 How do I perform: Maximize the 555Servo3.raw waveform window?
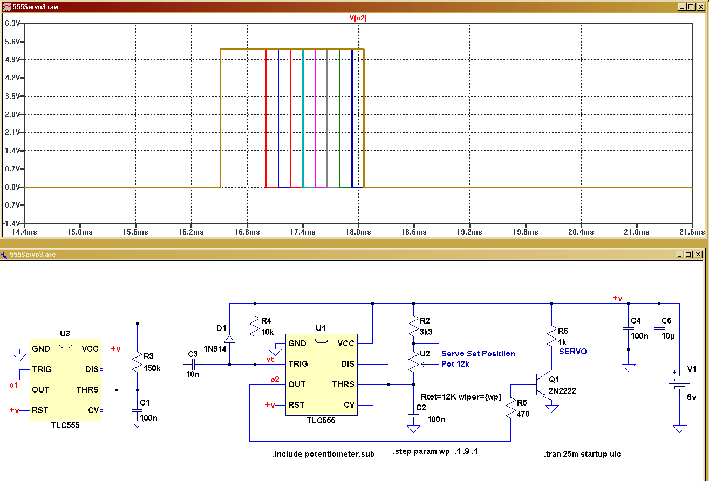coord(691,6)
